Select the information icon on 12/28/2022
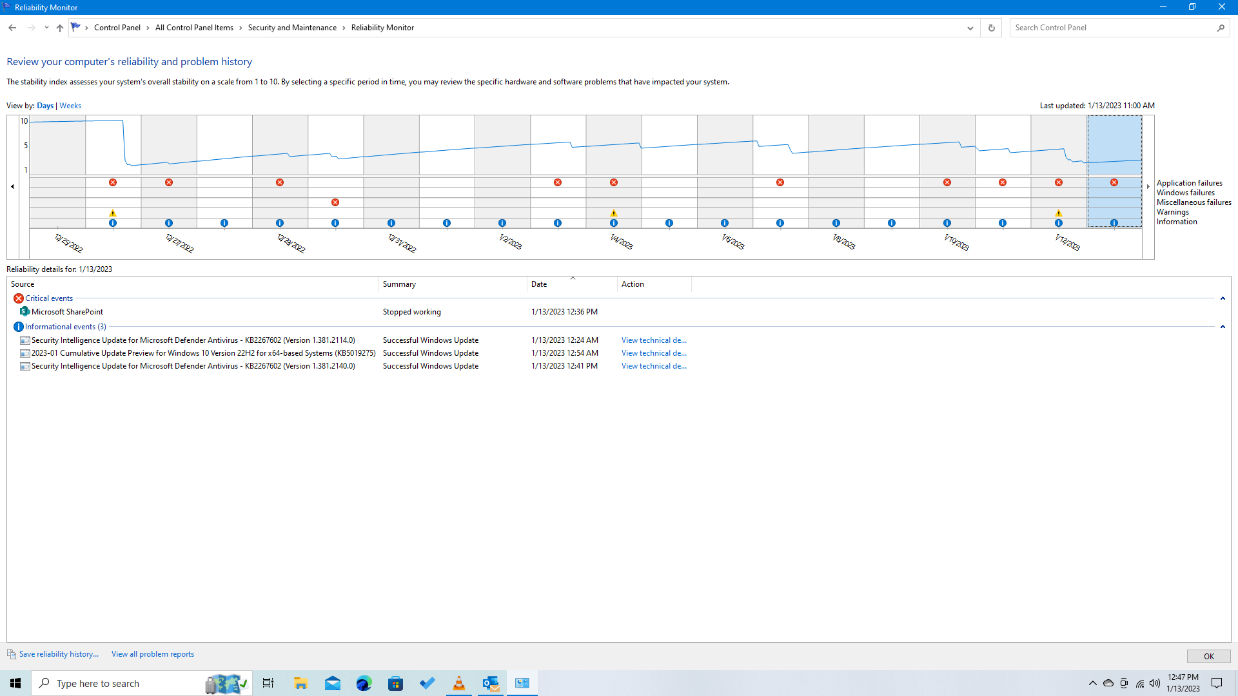Image resolution: width=1238 pixels, height=696 pixels. 224,223
